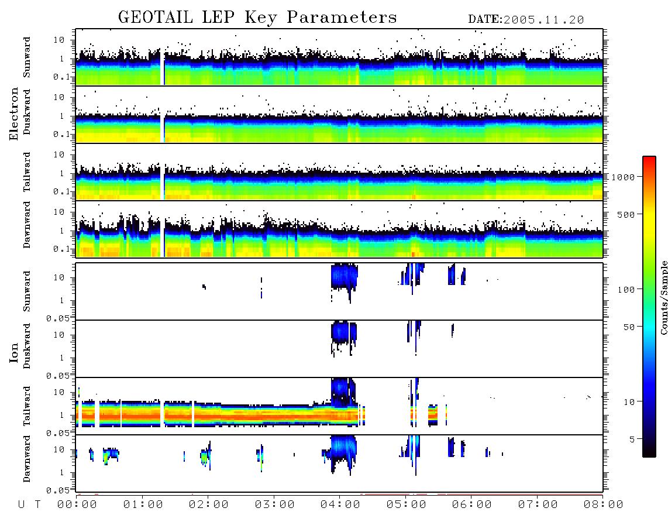Viewport: 668px width, 515px height.
Task: Click the 0.05 tick of Ion Dawnward panel
Action: (x=58, y=490)
